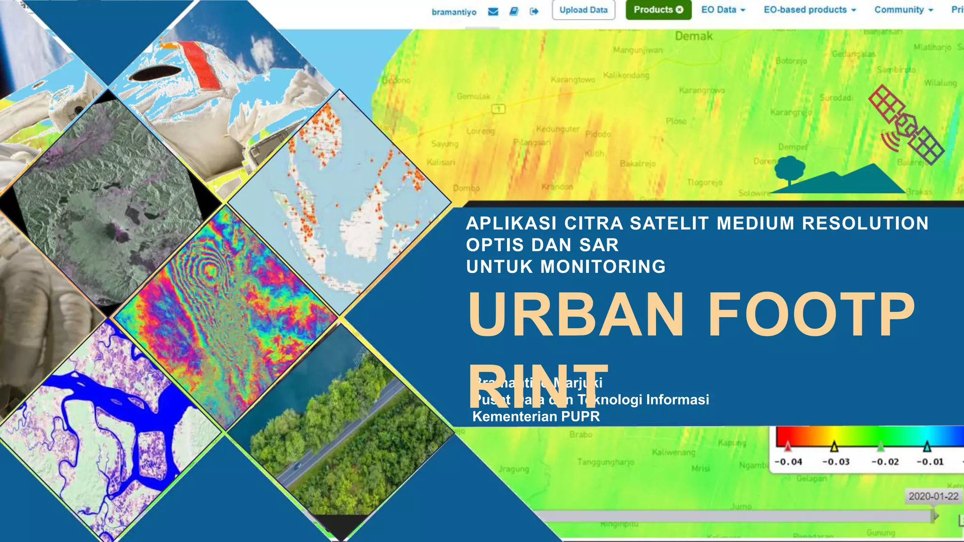Click the APLIKASI CITRA SATELIT MEDIUM RESOLUTION heading
964x542 pixels.
click(x=697, y=223)
